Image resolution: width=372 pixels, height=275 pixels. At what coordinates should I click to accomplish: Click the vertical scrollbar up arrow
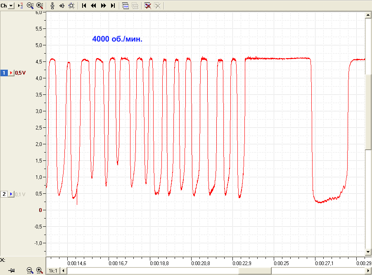click(x=368, y=15)
